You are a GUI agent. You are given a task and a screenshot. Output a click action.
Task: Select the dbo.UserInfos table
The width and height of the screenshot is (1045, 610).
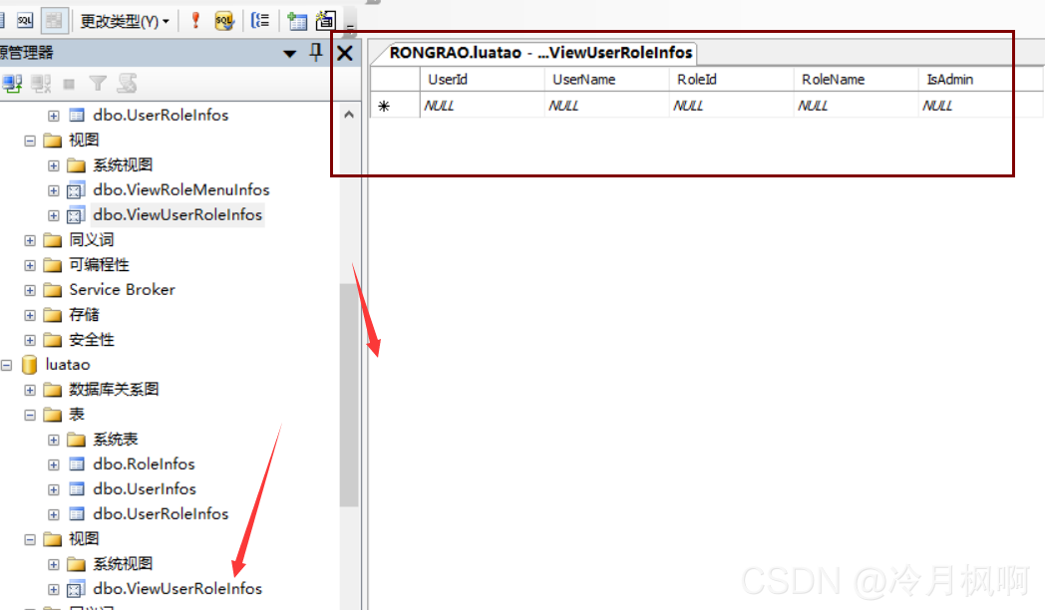point(145,488)
